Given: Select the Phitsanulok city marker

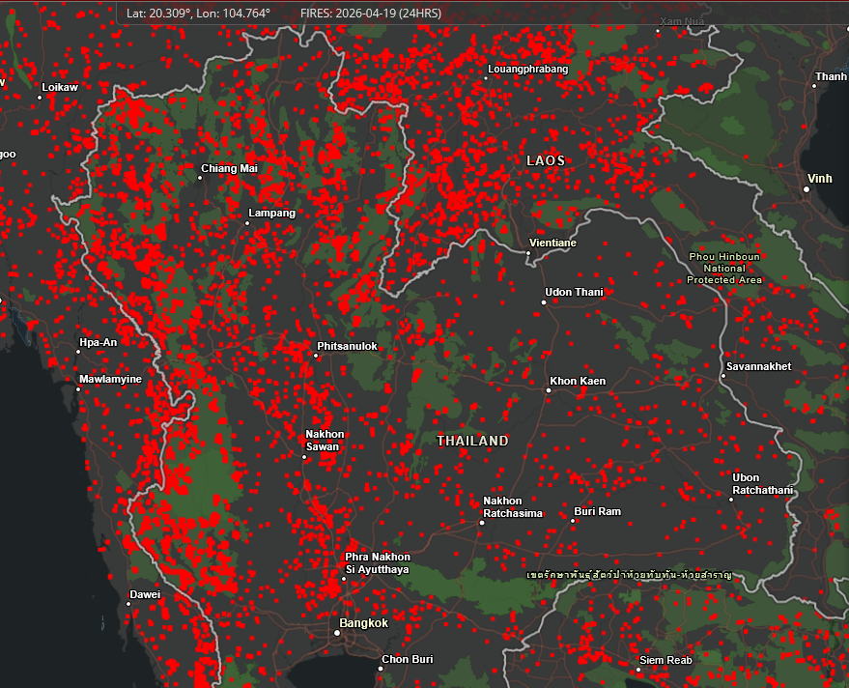Looking at the screenshot, I should coord(315,357).
